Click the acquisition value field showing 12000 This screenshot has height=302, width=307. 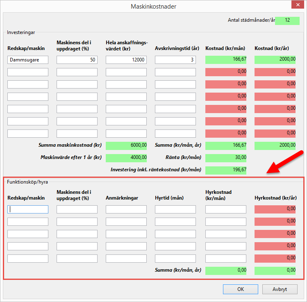[x=126, y=60]
